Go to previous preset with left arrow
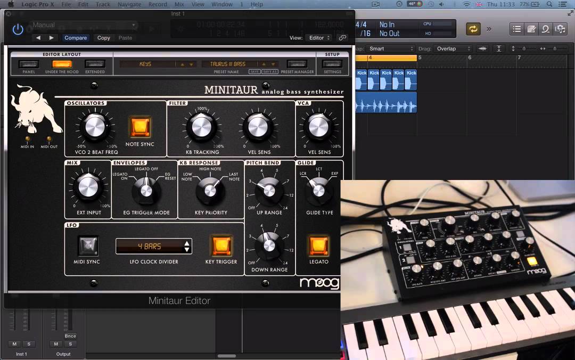The image size is (575, 360). coord(38,37)
